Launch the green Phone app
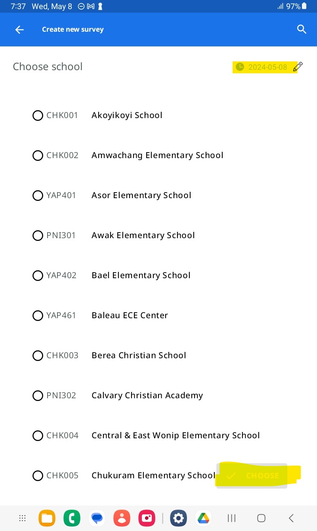Screen dimensions: 317x531 pyautogui.click(x=72, y=518)
